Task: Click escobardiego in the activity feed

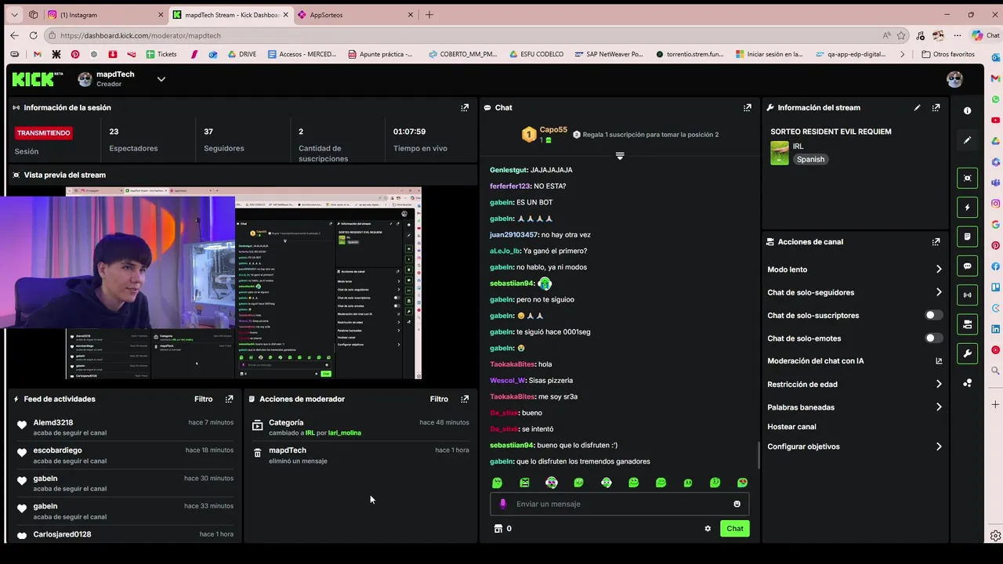Action: pos(57,450)
